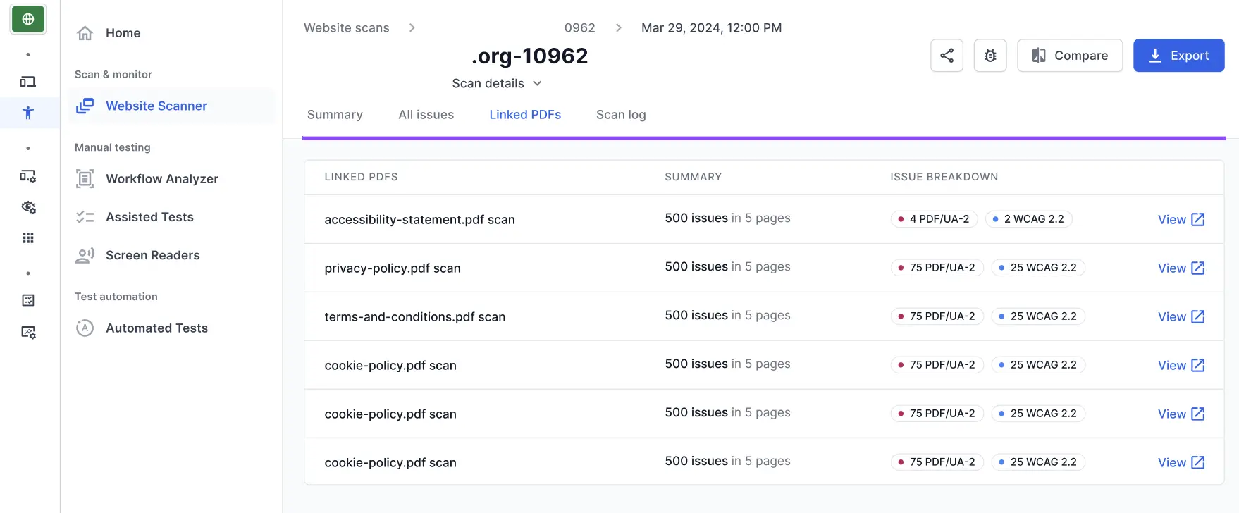Open the Scan log tab

pyautogui.click(x=621, y=115)
